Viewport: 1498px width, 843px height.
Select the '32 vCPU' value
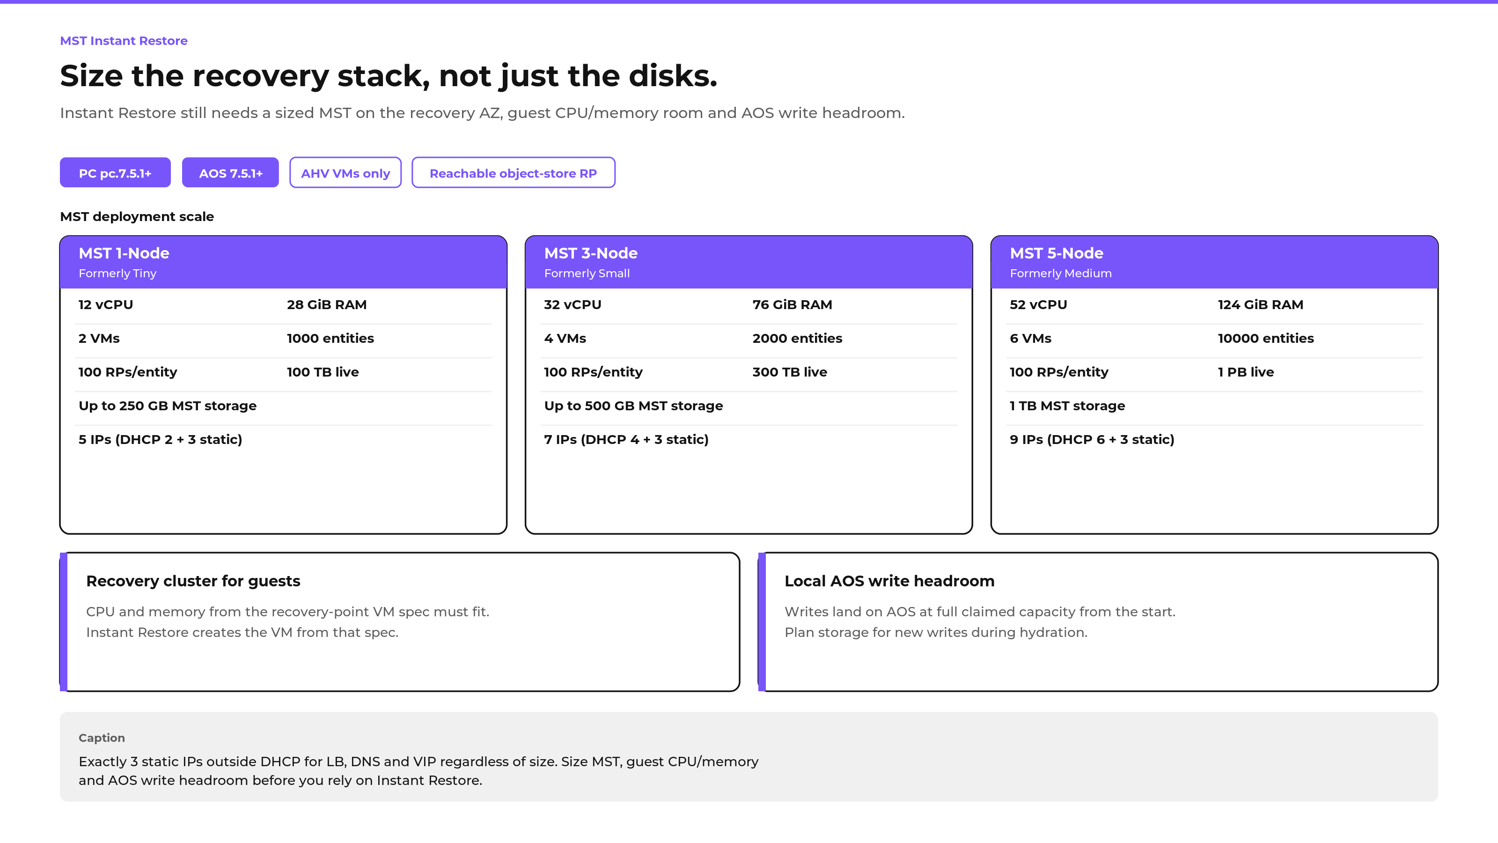[573, 305]
